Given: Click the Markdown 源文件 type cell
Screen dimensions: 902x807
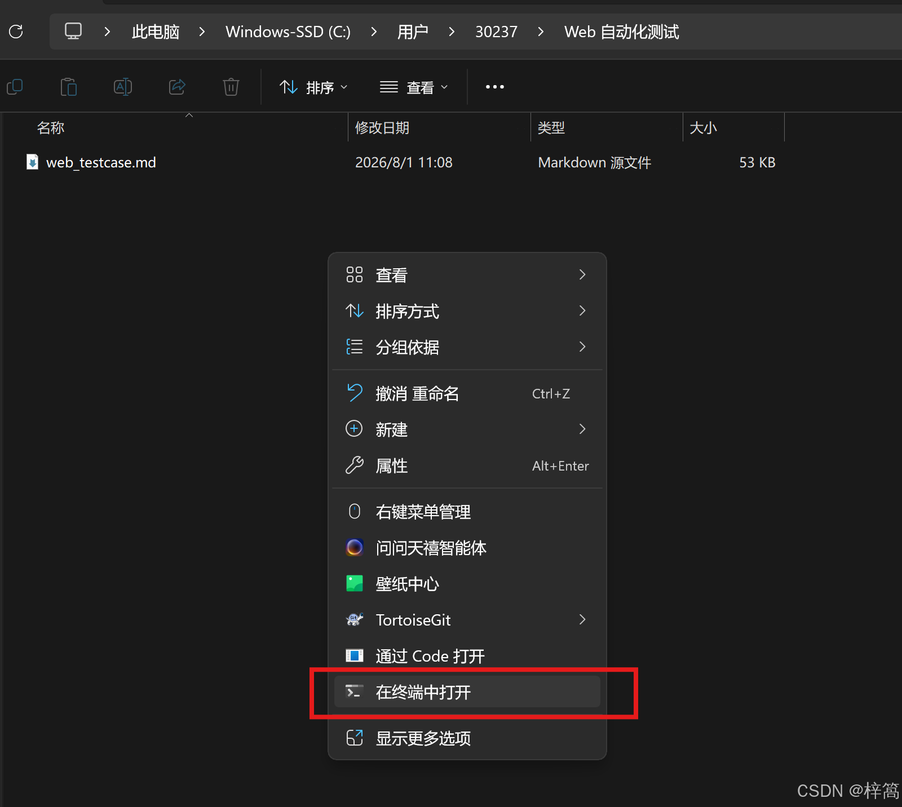Looking at the screenshot, I should point(594,162).
